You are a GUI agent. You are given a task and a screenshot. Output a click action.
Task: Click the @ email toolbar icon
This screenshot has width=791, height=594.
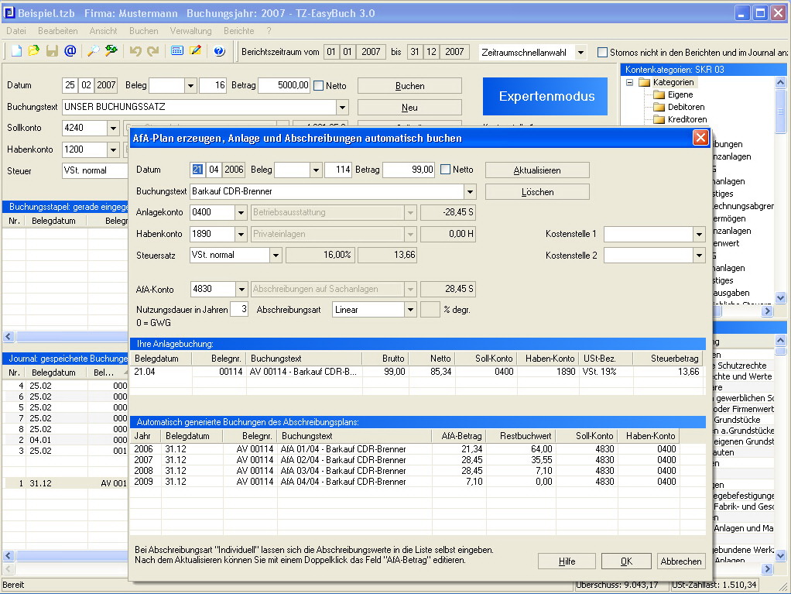coord(70,51)
